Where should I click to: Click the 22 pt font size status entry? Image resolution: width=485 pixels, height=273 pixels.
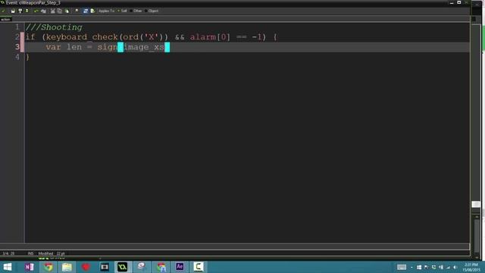click(61, 253)
